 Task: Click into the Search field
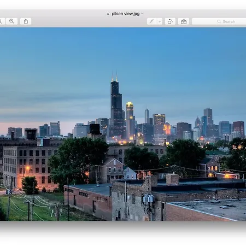(219, 21)
